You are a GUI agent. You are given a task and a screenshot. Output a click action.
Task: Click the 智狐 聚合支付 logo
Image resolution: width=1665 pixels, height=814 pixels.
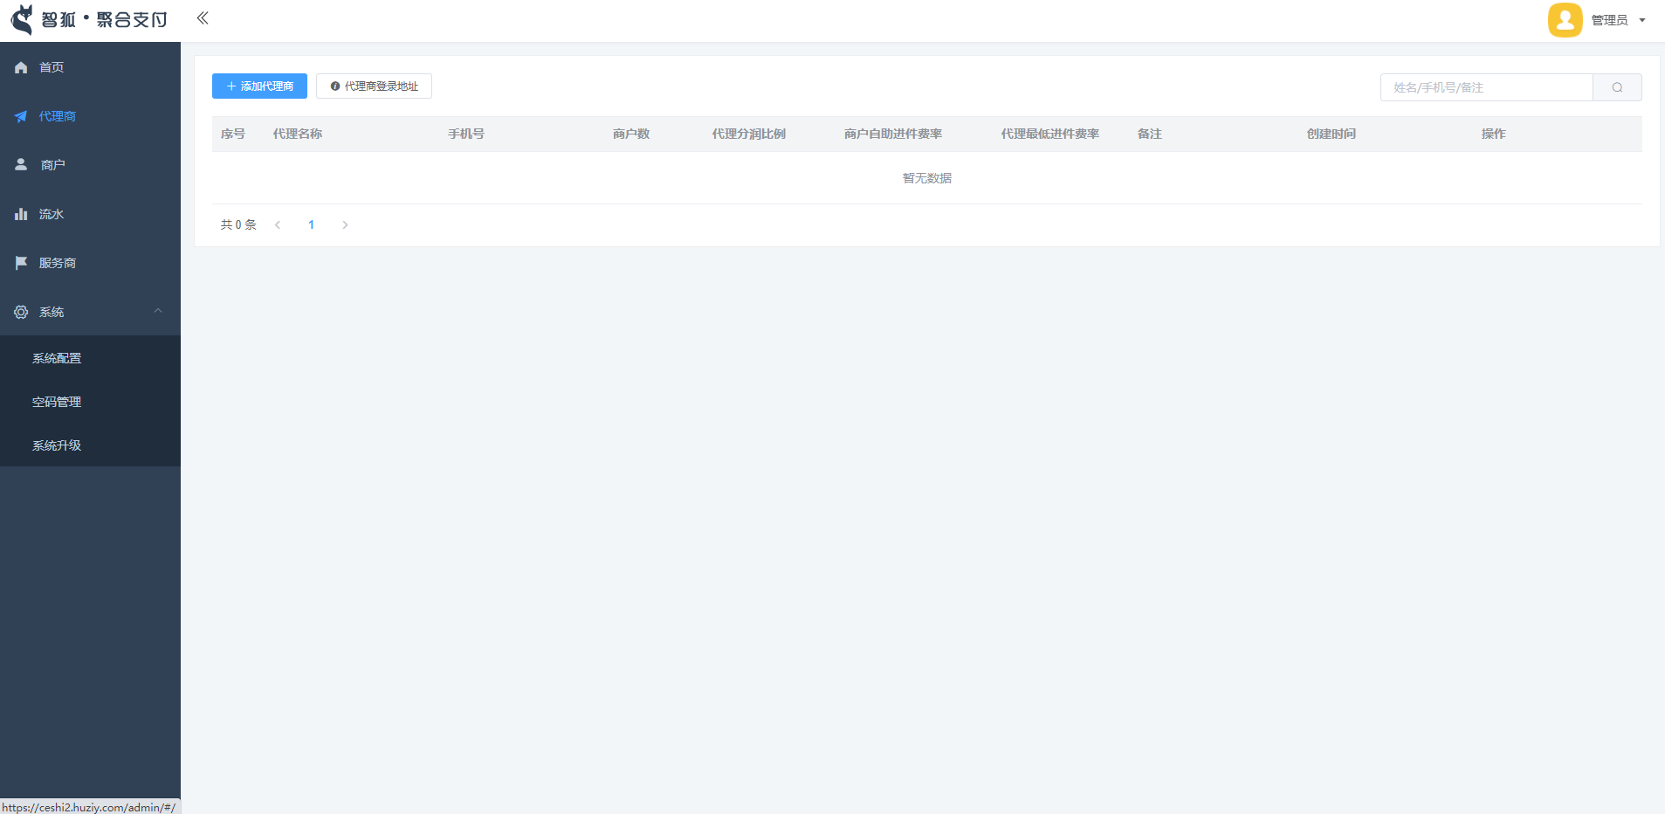point(89,19)
